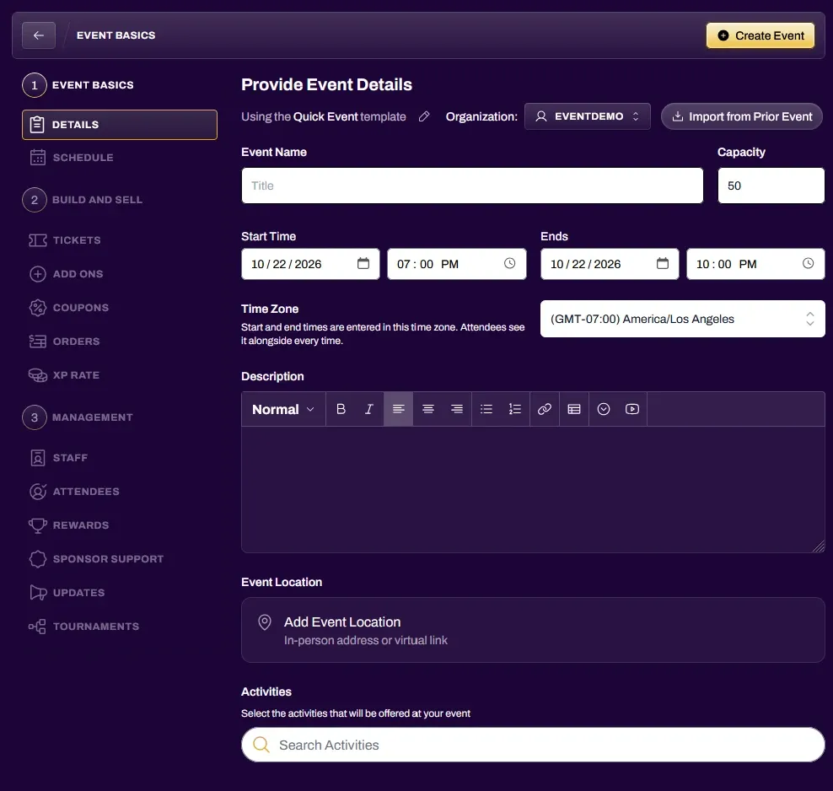Click the back arrow button
This screenshot has width=833, height=791.
(39, 35)
